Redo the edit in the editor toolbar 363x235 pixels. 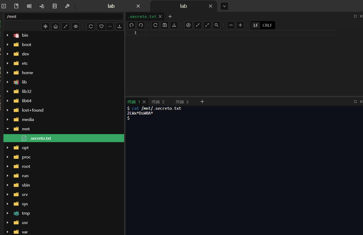[141, 25]
